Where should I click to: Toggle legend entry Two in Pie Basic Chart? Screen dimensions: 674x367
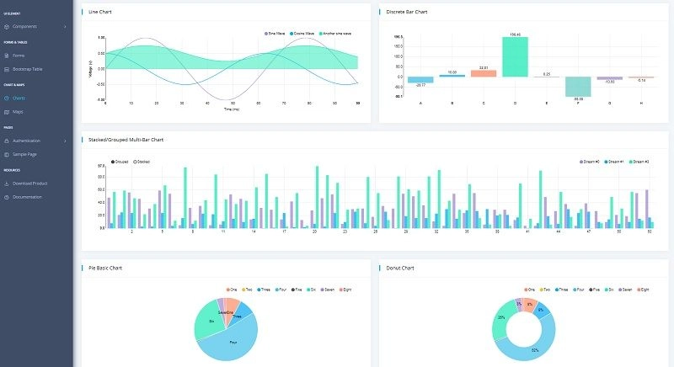[x=247, y=290]
